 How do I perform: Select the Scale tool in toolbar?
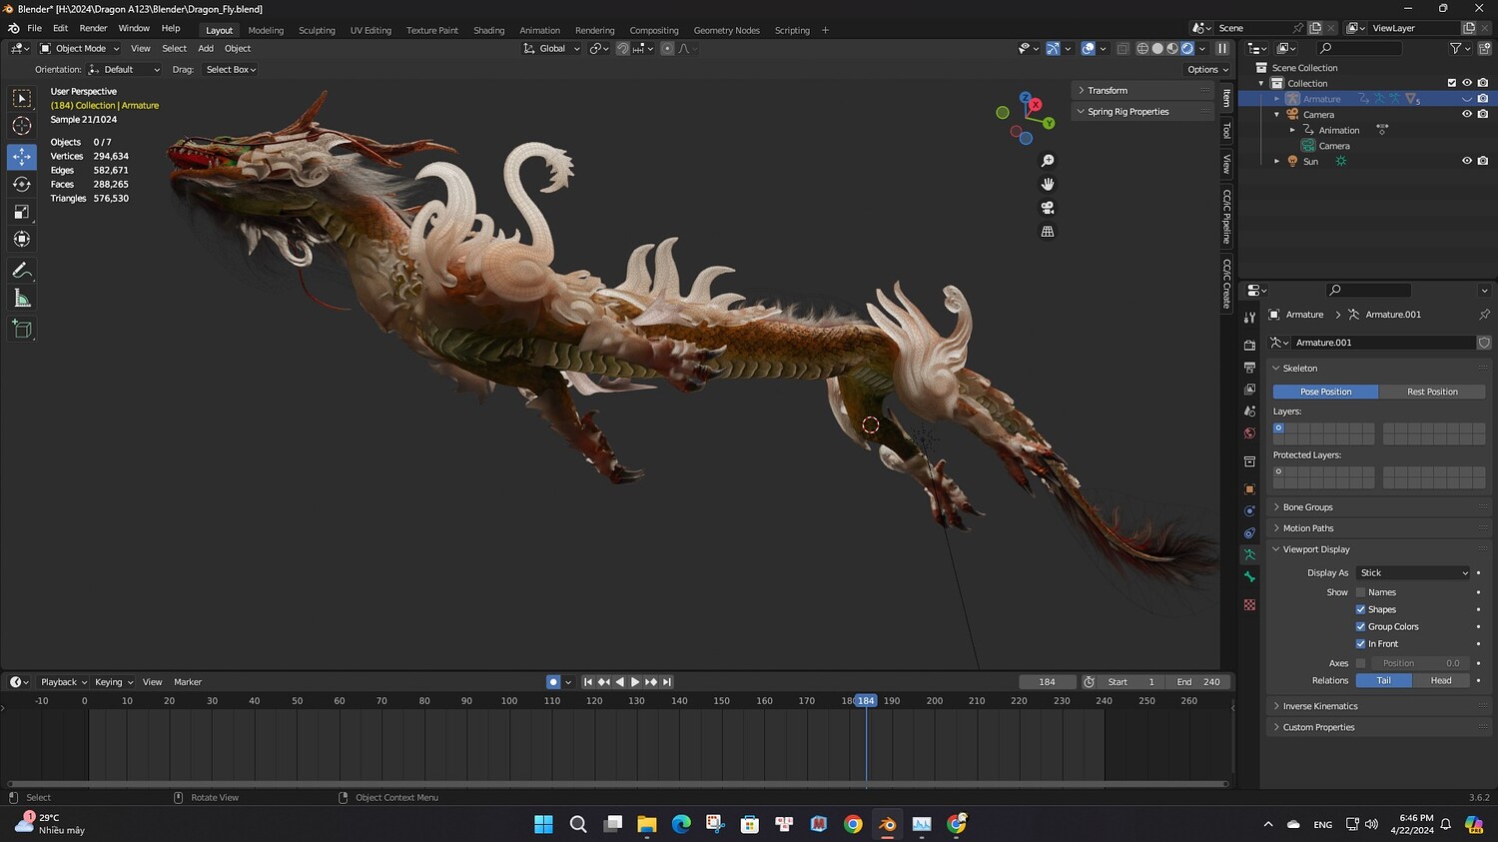[22, 212]
